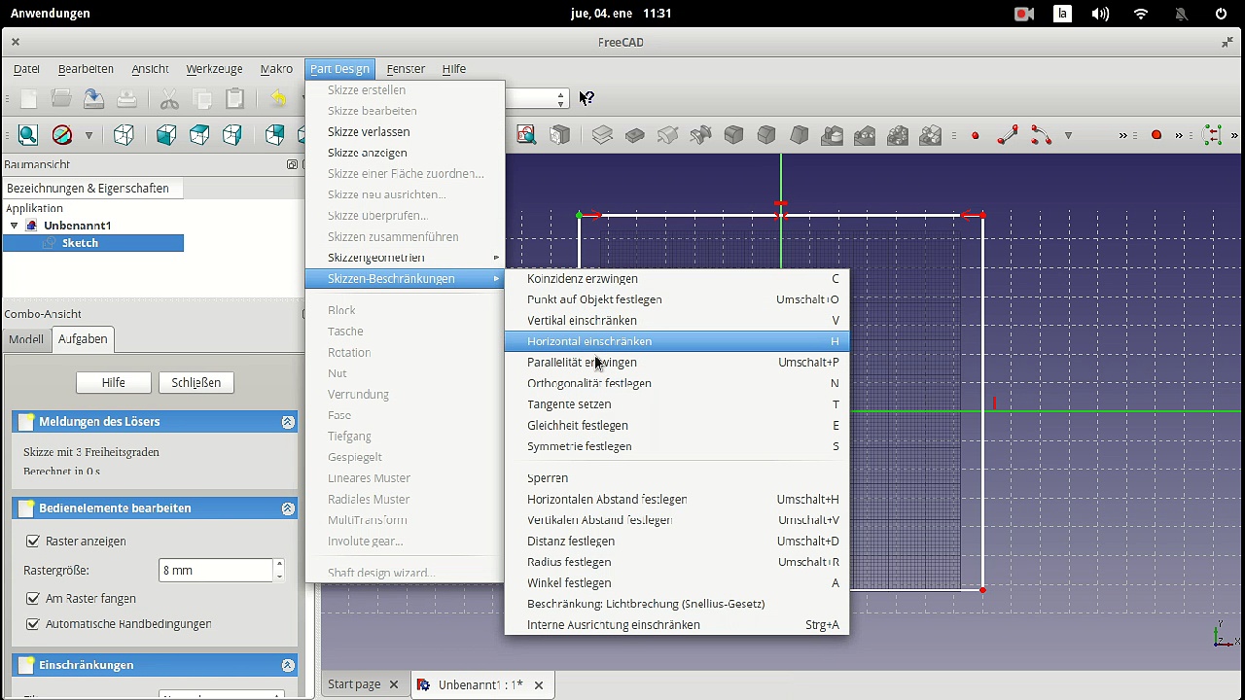
Task: Disable Automatische Randbedingungen checkbox
Action: (x=33, y=624)
